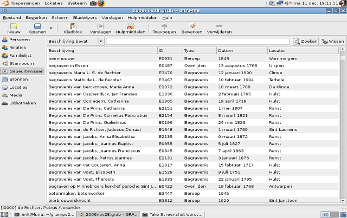Click the Openen toolbar icon
The image size is (347, 218).
pos(37,26)
